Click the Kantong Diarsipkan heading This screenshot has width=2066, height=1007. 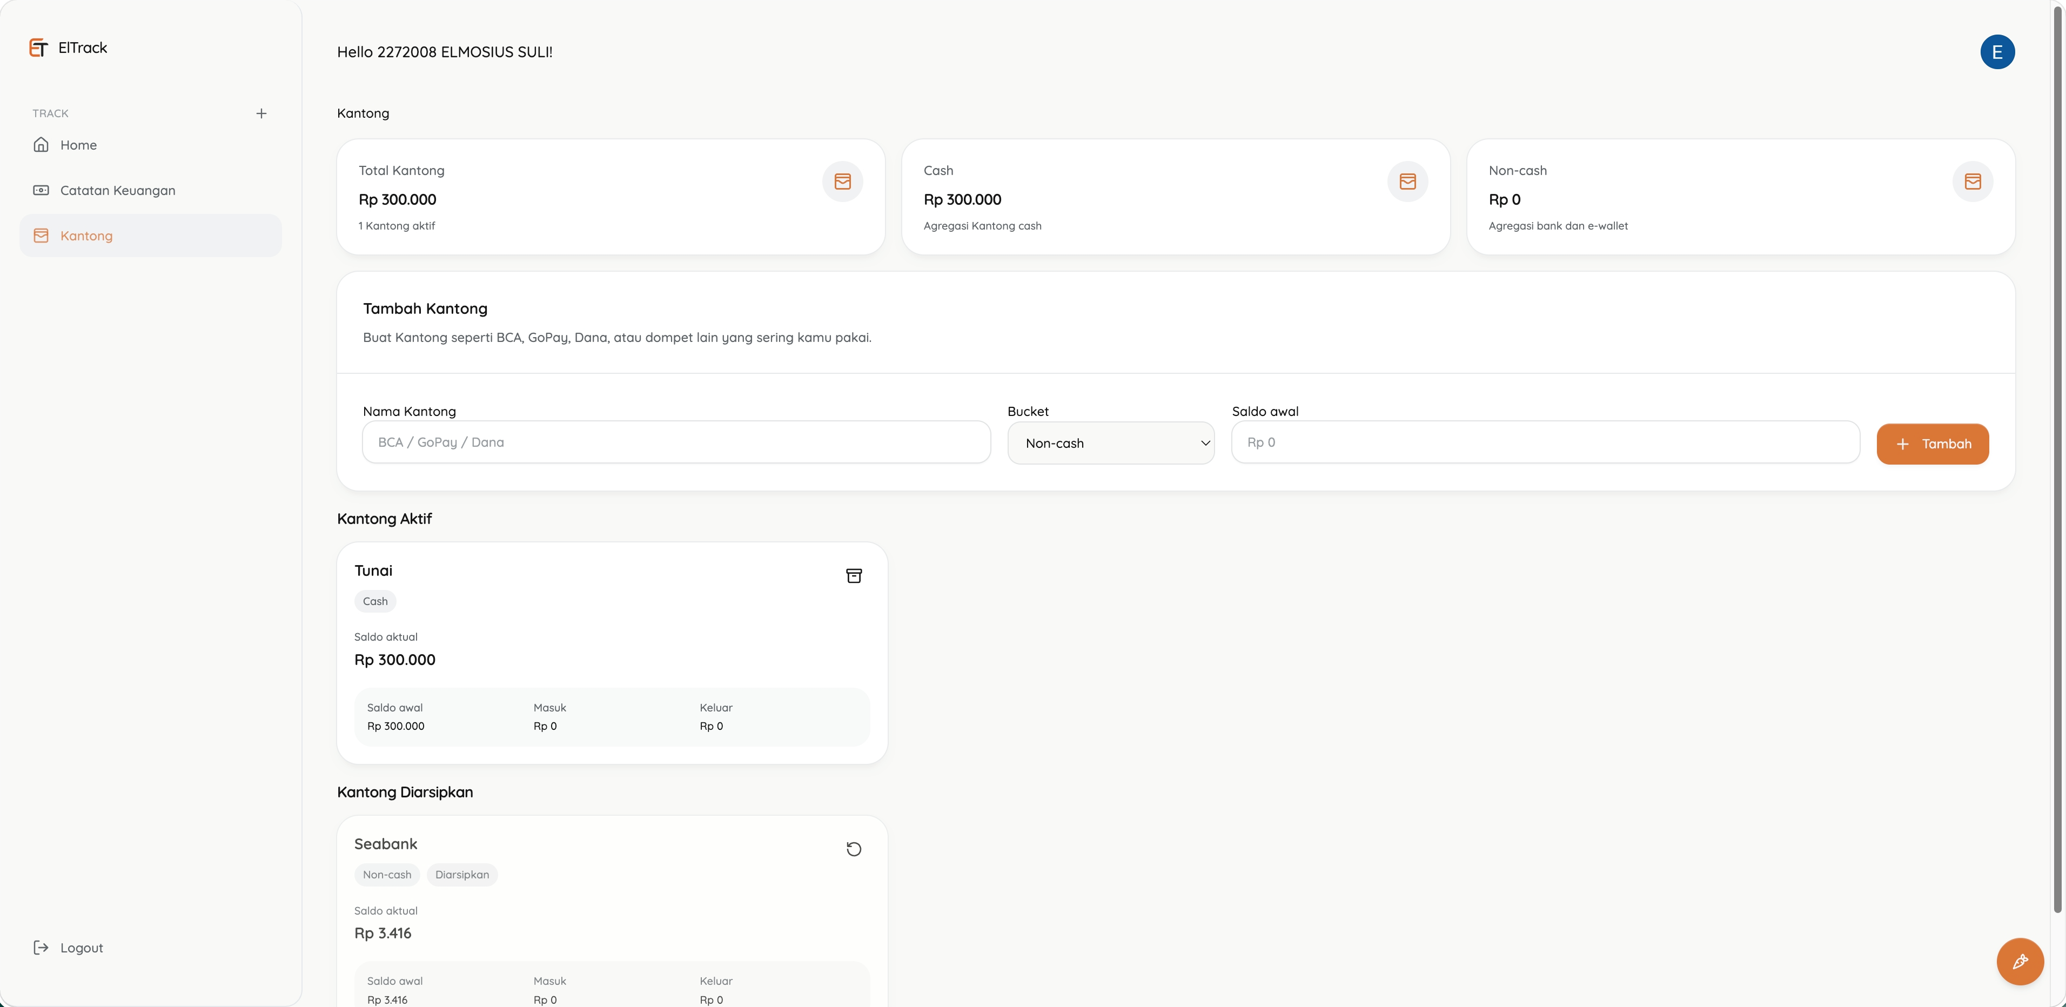405,792
